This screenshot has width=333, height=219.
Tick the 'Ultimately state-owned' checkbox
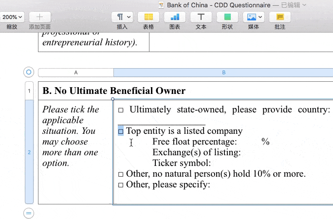pyautogui.click(x=121, y=110)
